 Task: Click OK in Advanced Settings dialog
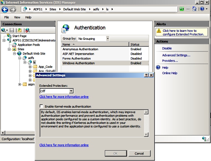click(x=116, y=153)
